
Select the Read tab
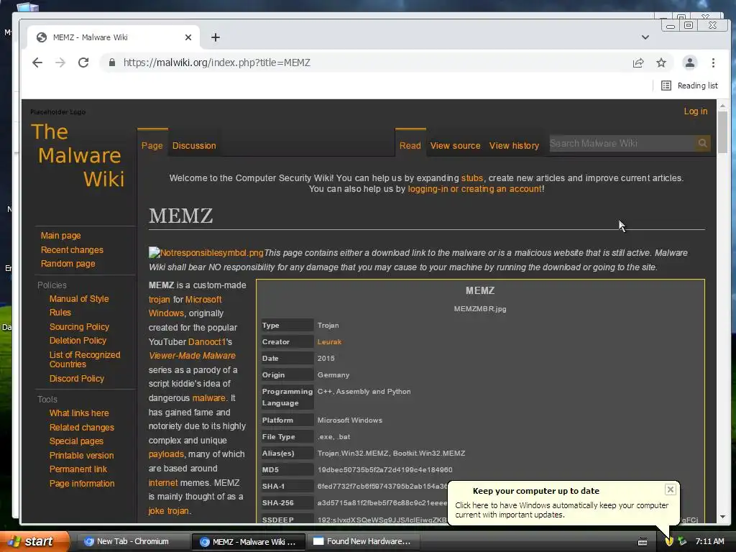pyautogui.click(x=410, y=145)
